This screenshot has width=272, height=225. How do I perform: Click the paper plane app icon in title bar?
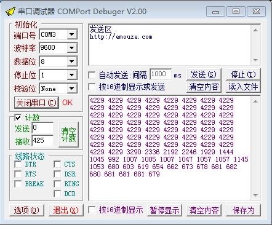(x=10, y=12)
